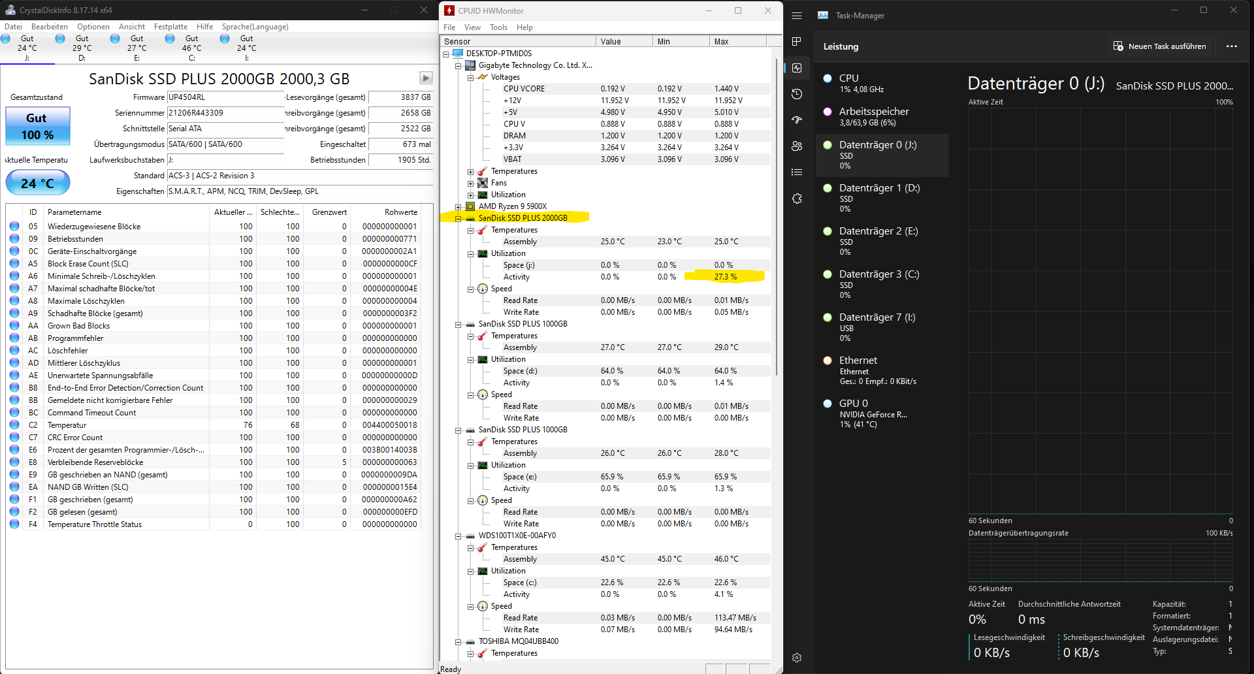
Task: Open Startup apps icon in Task Manager sidebar
Action: point(797,120)
